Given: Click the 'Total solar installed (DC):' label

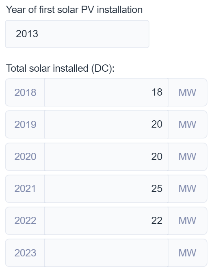Looking at the screenshot, I should point(60,68).
